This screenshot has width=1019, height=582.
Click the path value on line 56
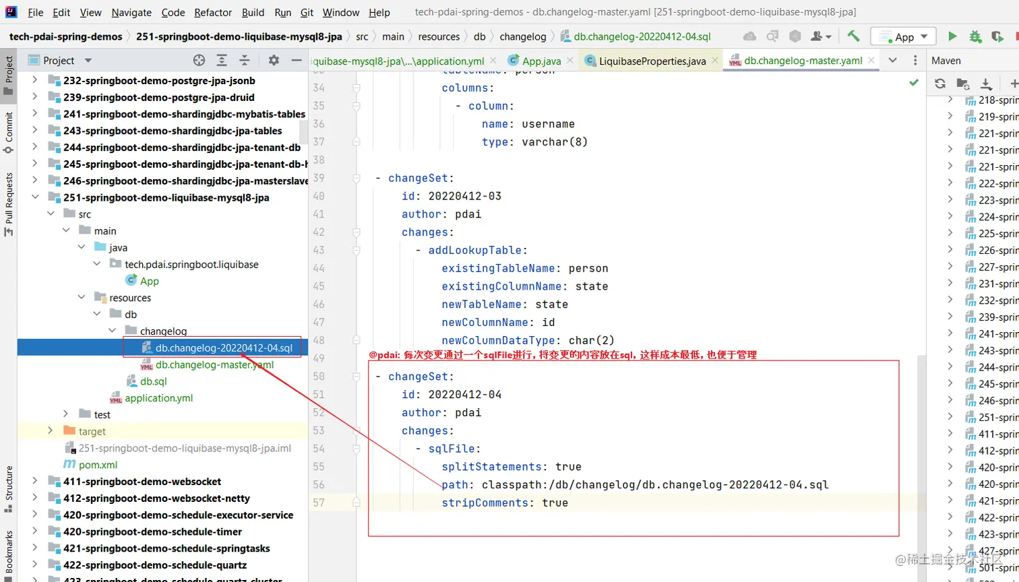[x=655, y=484]
